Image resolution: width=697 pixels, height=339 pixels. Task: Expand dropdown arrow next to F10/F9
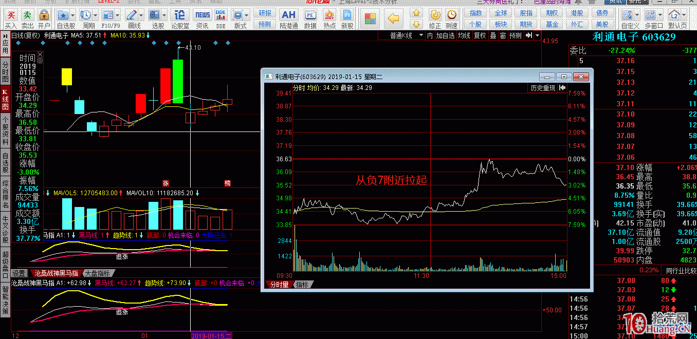point(118,15)
